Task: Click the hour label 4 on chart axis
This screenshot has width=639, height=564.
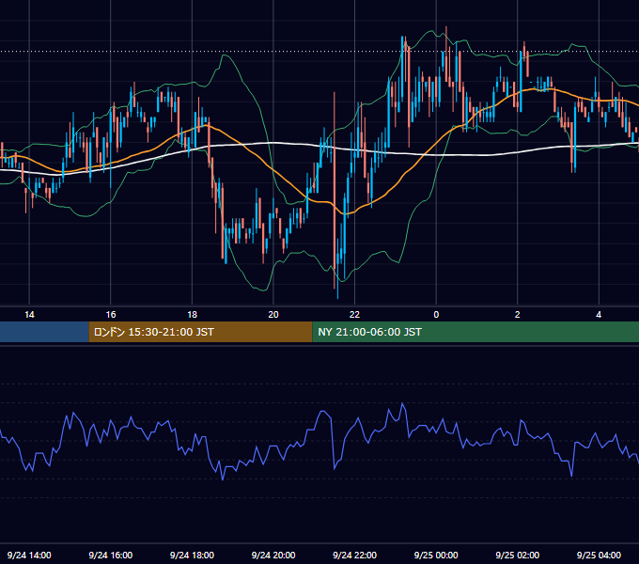Action: 599,315
